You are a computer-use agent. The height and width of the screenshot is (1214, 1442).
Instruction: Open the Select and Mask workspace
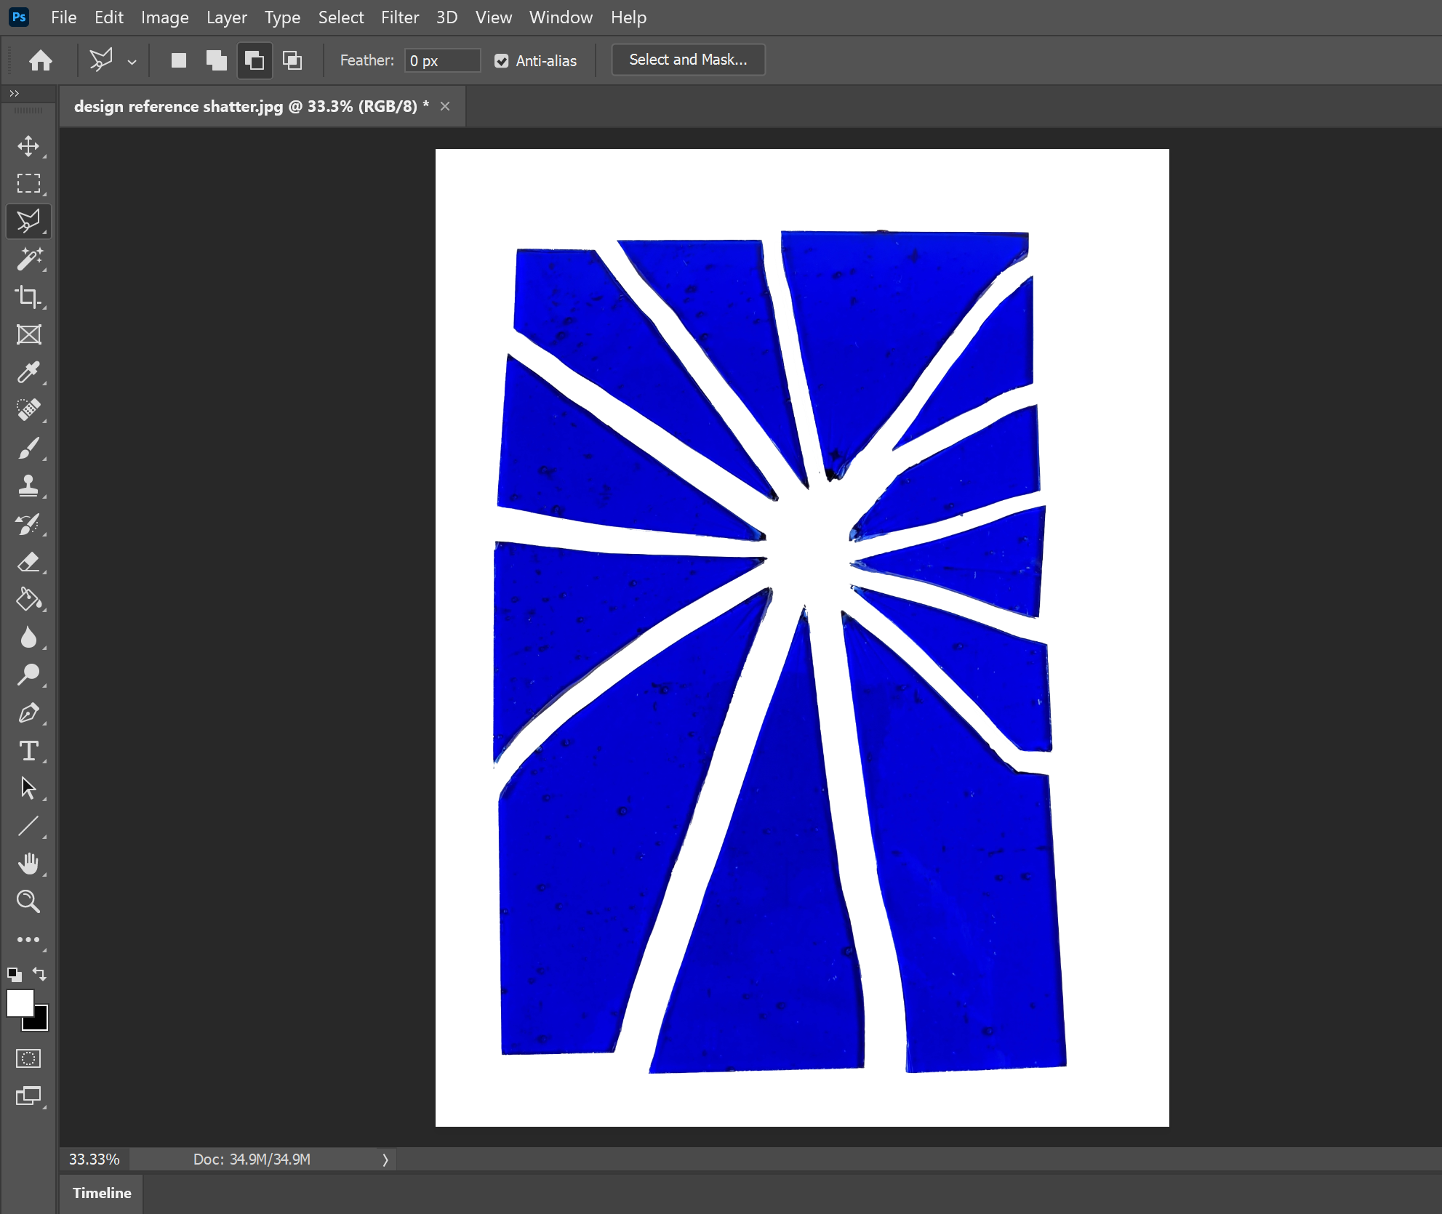[687, 59]
